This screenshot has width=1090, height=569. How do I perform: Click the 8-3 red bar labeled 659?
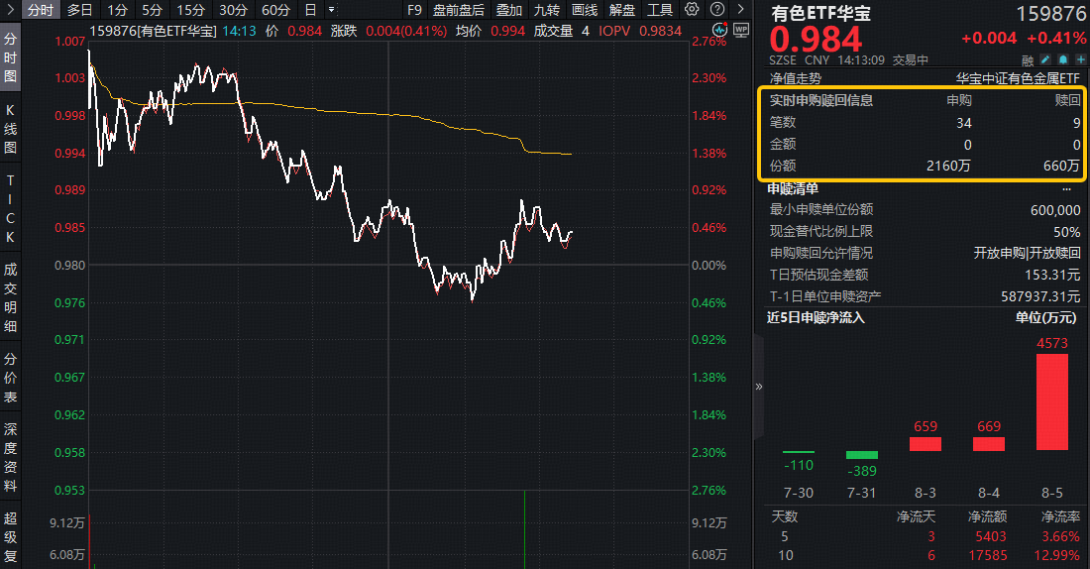[x=926, y=444]
